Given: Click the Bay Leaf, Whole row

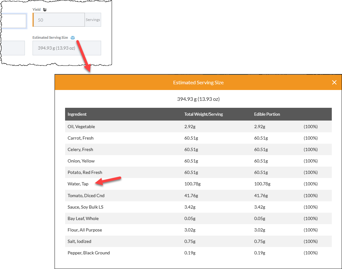Looking at the screenshot, I should (198, 218).
